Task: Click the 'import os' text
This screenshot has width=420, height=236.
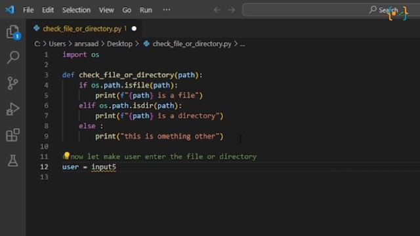Action: 81,54
